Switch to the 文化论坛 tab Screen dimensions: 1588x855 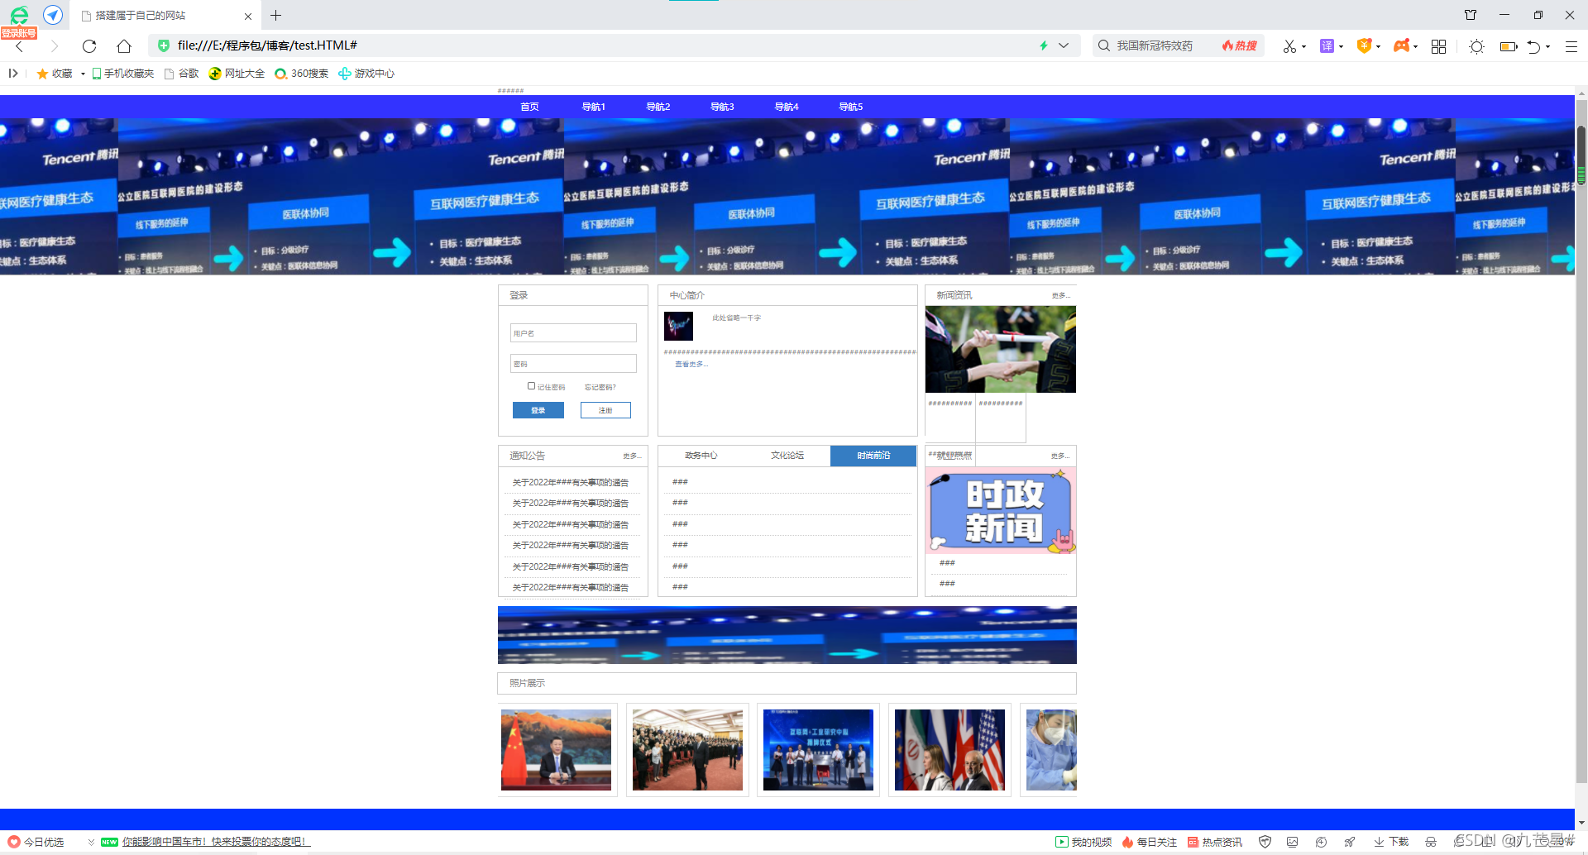pyautogui.click(x=787, y=456)
